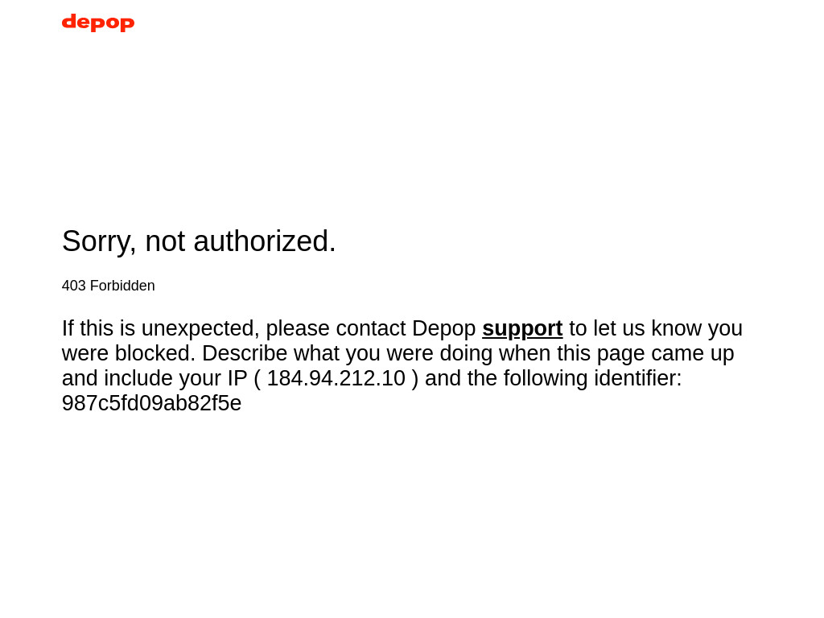This screenshot has height=618, width=824.
Task: Click the word "Depop" before support link
Action: pyautogui.click(x=443, y=328)
